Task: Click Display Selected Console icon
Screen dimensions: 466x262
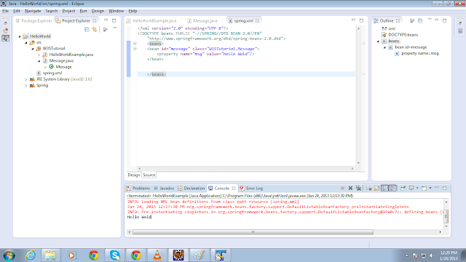Action: [x=411, y=188]
